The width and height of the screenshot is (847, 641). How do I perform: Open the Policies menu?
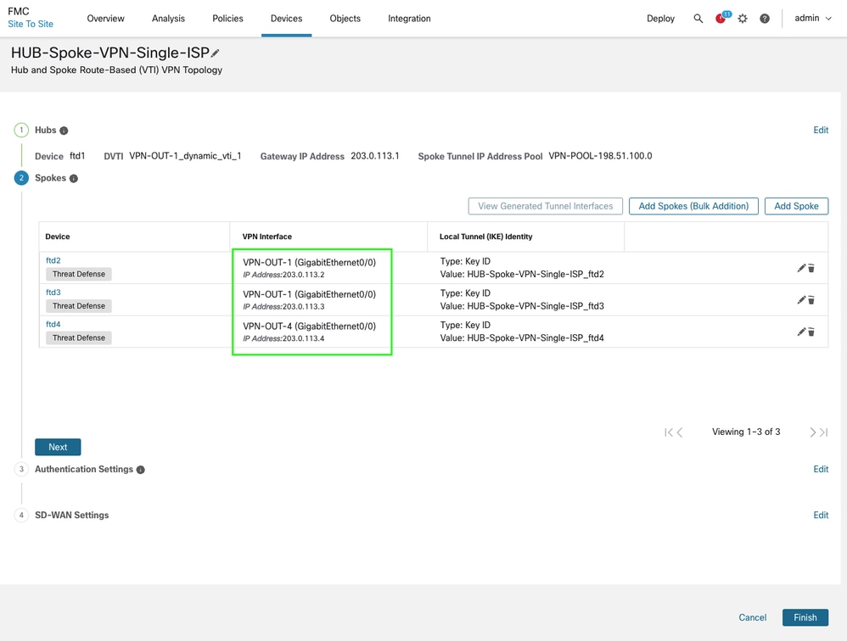click(x=227, y=19)
